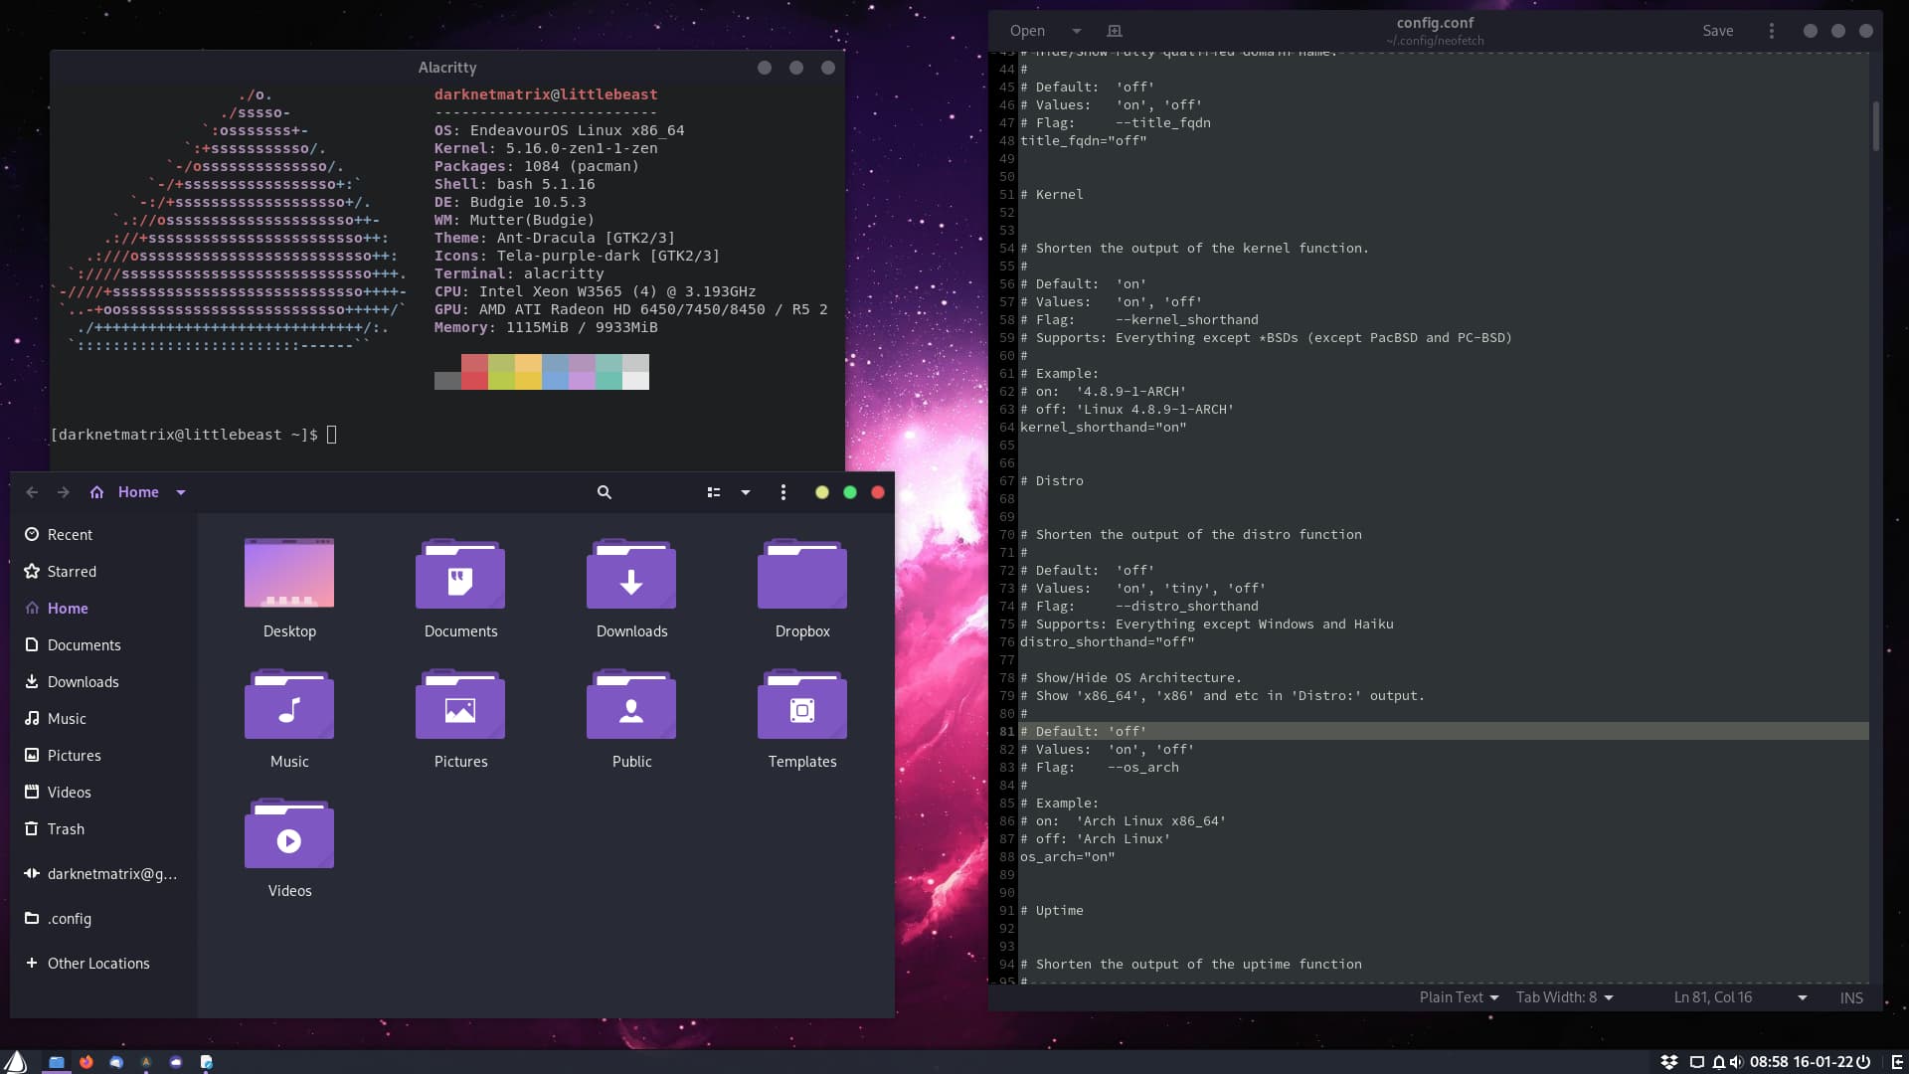Image resolution: width=1909 pixels, height=1074 pixels.
Task: Select the Music folder icon in grid
Action: point(289,704)
